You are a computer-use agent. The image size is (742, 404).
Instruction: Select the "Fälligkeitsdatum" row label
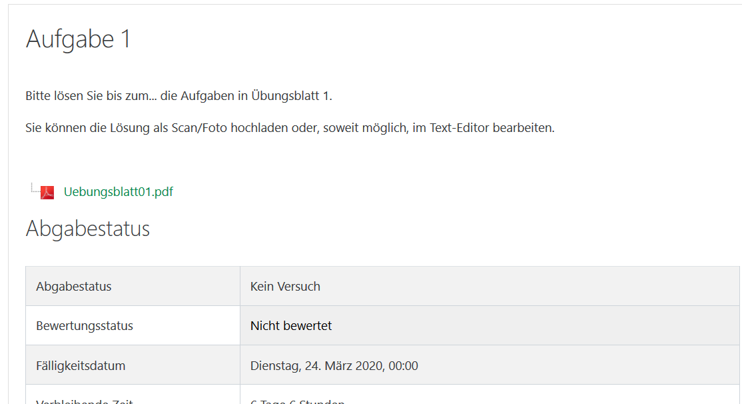(81, 365)
